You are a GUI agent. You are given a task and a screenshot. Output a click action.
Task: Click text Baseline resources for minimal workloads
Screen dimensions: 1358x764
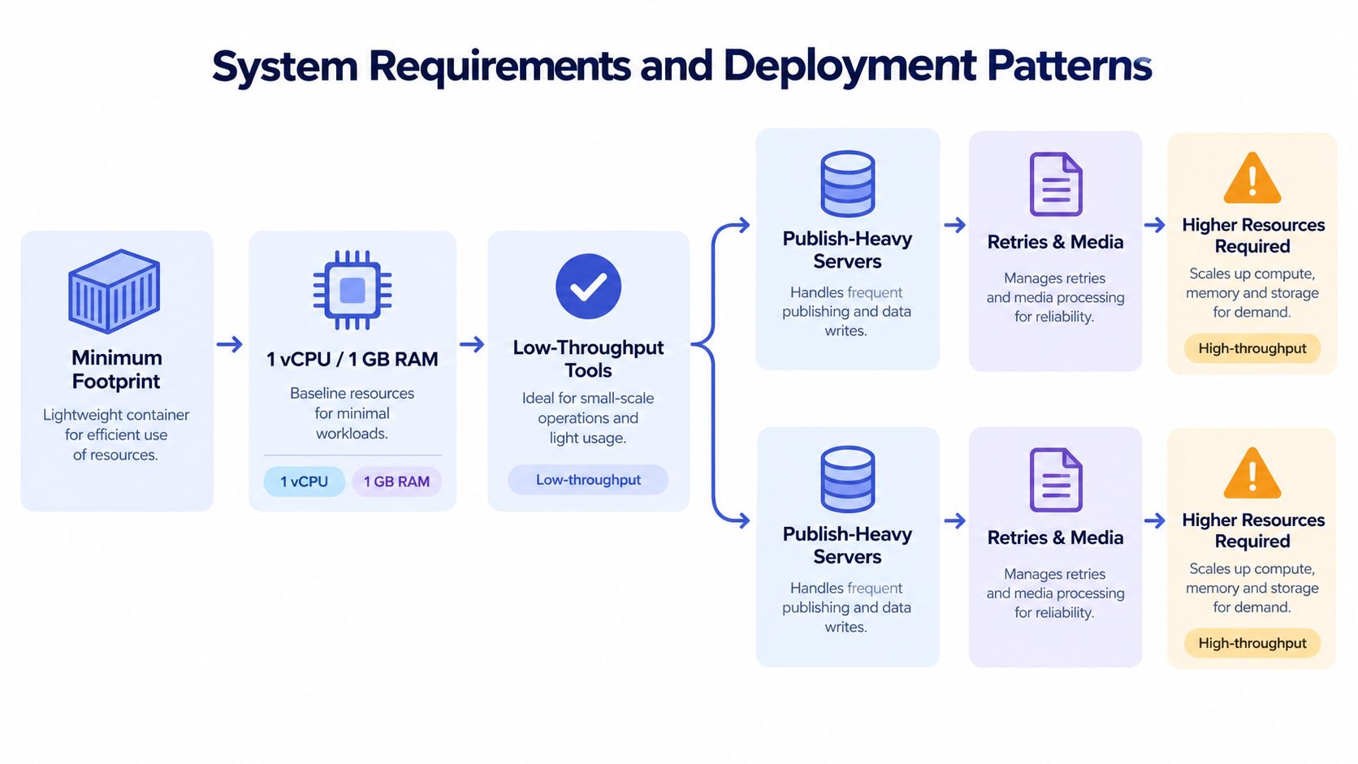click(352, 413)
